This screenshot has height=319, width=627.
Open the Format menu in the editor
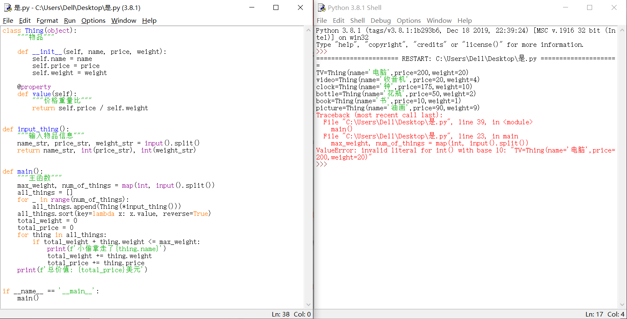tap(47, 21)
